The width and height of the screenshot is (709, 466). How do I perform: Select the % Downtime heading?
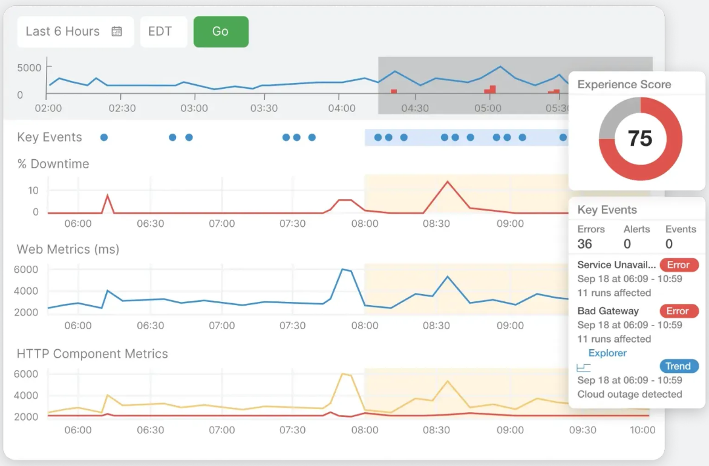click(x=53, y=164)
